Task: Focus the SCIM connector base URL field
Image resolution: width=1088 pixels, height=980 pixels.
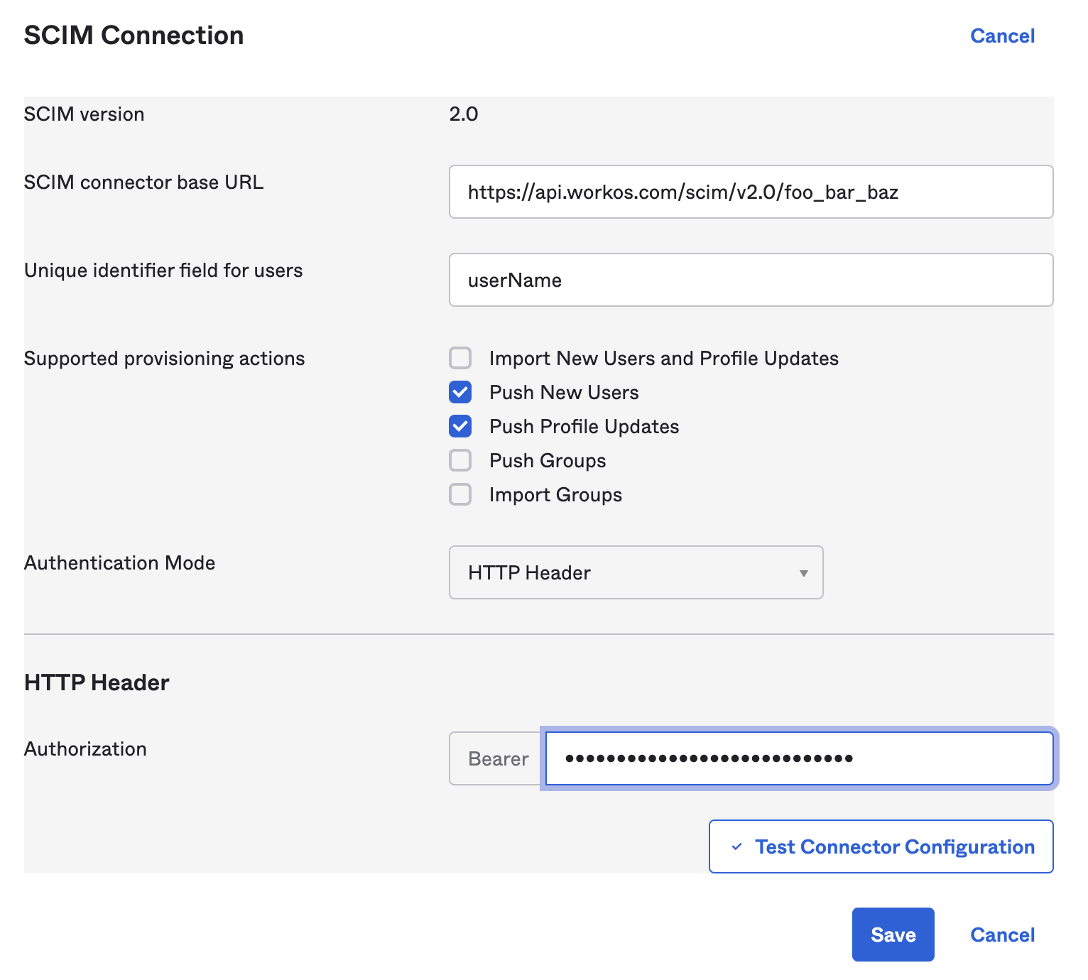Action: (x=750, y=192)
